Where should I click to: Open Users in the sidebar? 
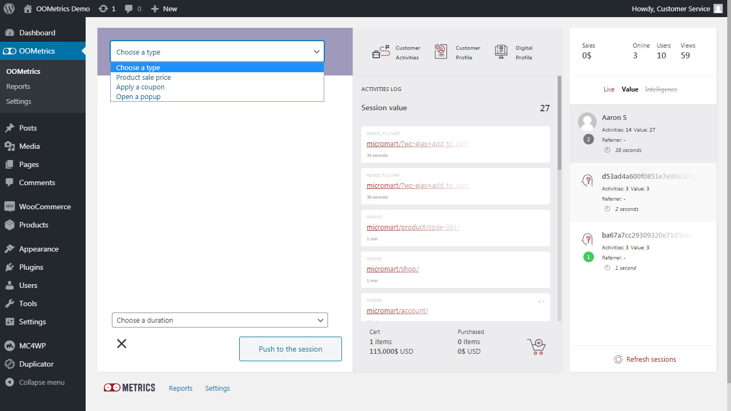[43, 285]
